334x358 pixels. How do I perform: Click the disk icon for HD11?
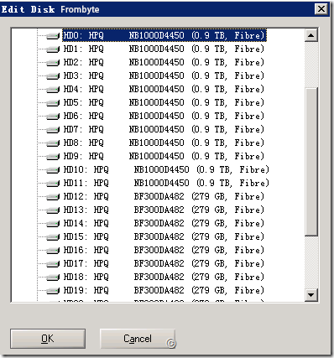click(x=53, y=183)
